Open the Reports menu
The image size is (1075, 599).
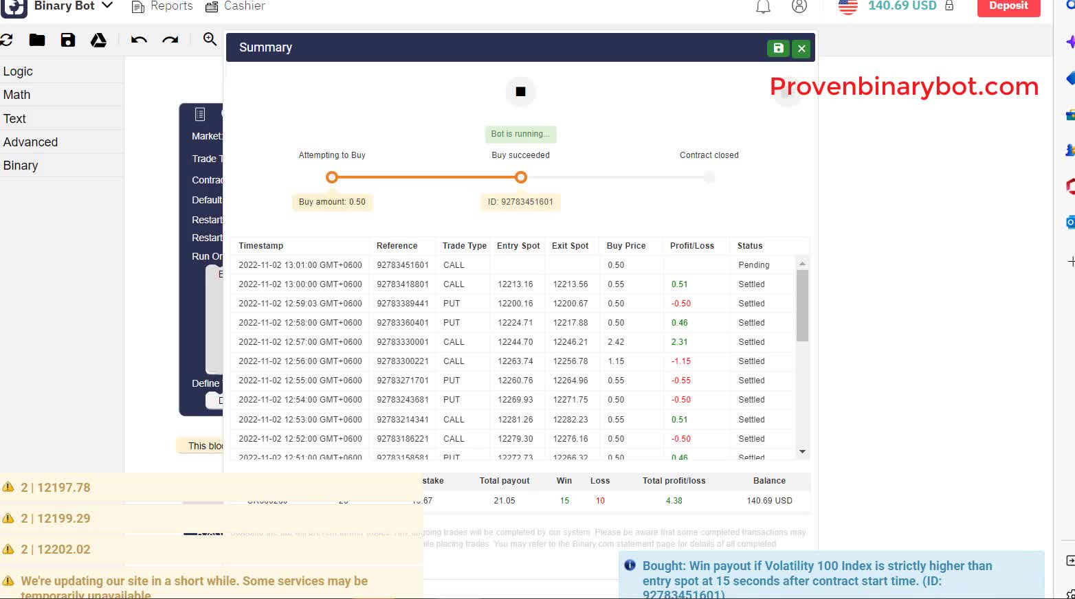[162, 6]
